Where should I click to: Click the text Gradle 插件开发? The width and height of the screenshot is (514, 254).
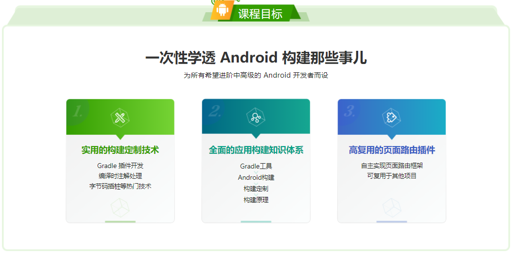121,166
